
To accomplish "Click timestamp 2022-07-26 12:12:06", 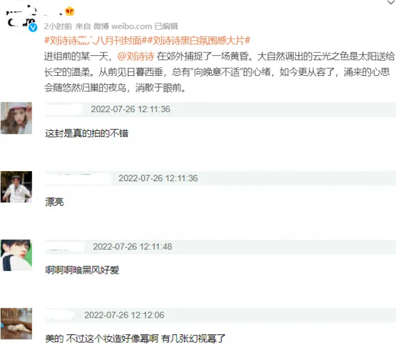I will [124, 315].
